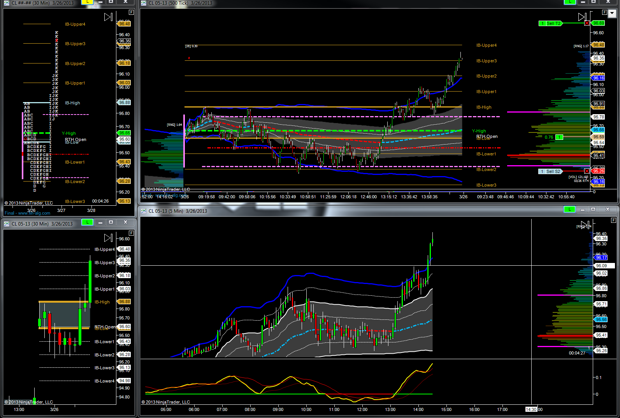The height and width of the screenshot is (418, 620).
Task: Click the 96.48 price marker in CL ##-## chart
Action: tap(124, 24)
